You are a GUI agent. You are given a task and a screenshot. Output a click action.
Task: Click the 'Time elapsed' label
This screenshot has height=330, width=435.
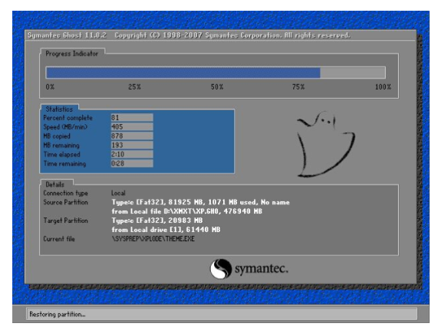pyautogui.click(x=61, y=155)
